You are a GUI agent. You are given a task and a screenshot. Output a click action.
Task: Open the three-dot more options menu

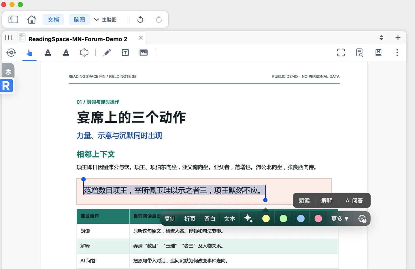(x=397, y=53)
